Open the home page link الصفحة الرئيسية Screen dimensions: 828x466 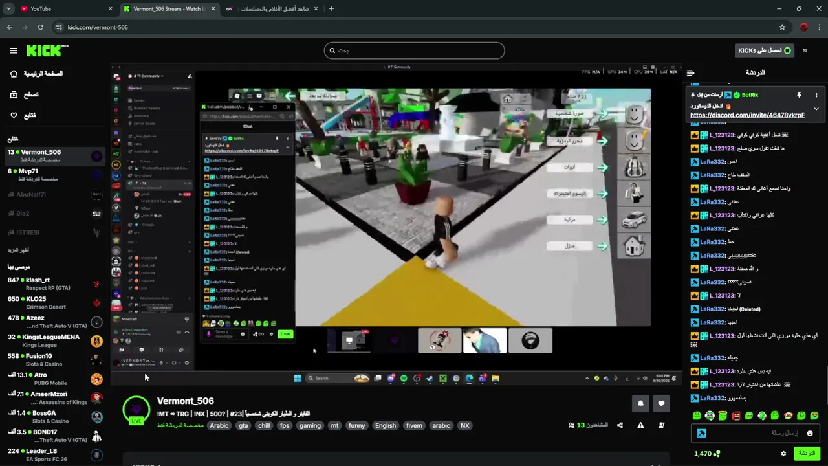[36, 74]
